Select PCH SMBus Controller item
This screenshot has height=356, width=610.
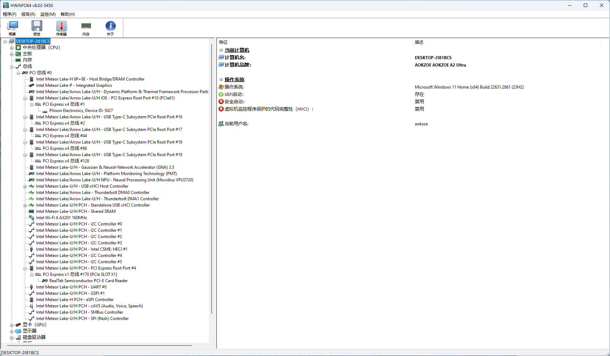click(x=80, y=312)
